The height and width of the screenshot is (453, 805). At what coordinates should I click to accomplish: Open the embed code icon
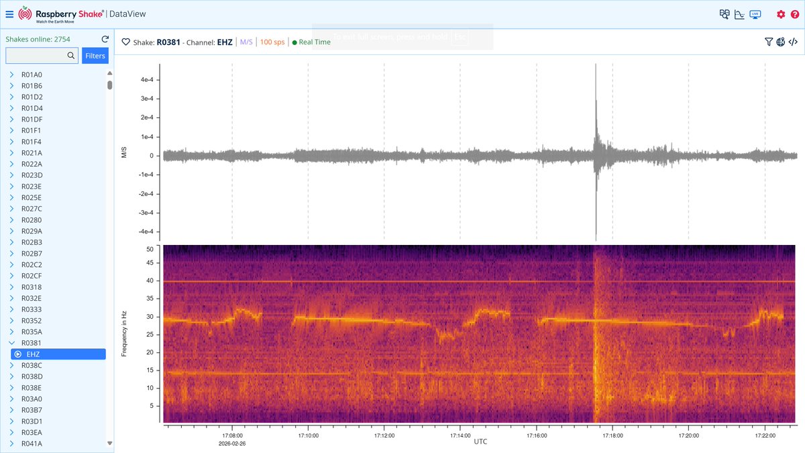coord(793,42)
